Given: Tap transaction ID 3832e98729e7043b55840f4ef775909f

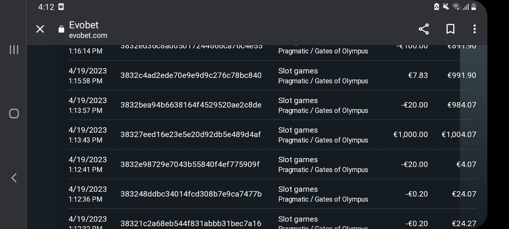Looking at the screenshot, I should click(190, 165).
